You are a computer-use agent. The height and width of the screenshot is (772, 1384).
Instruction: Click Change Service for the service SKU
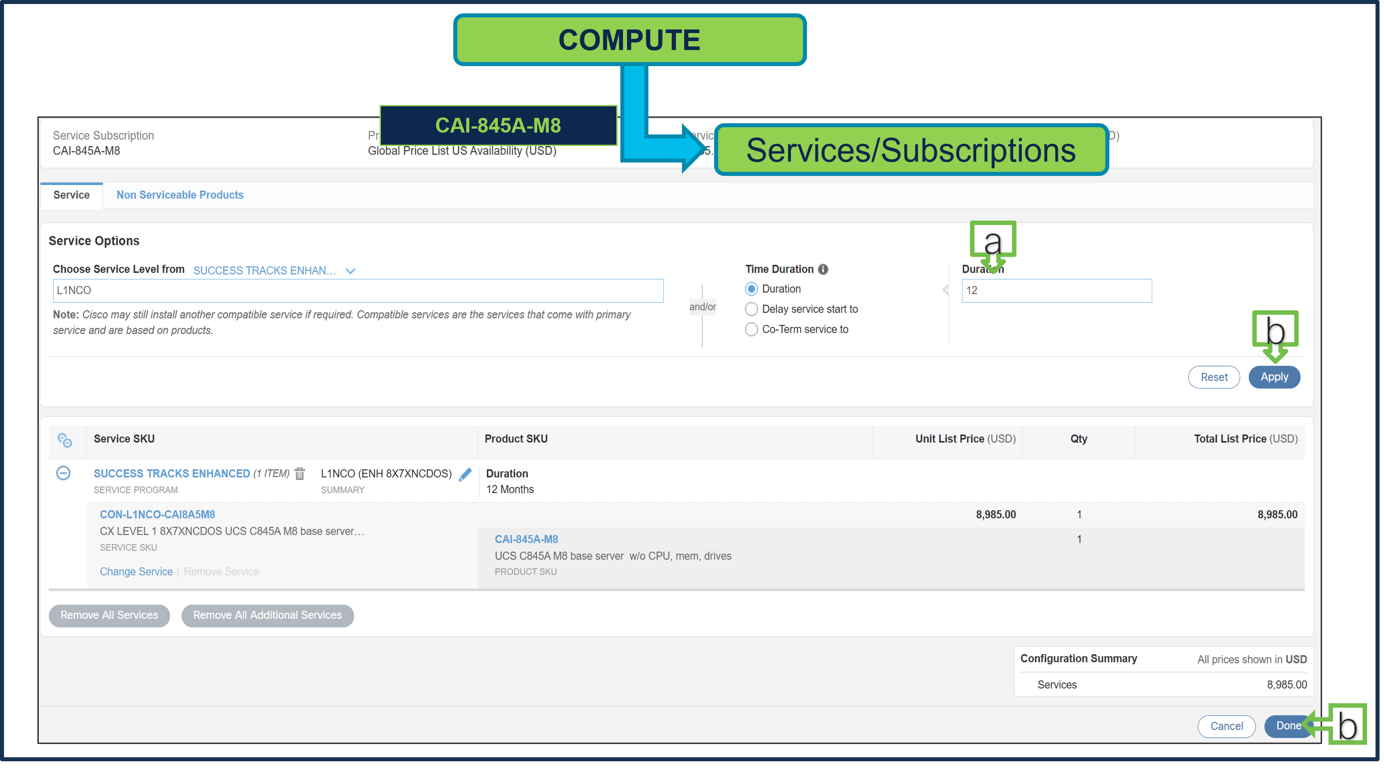point(136,571)
